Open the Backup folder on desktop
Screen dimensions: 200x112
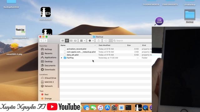pos(190,15)
